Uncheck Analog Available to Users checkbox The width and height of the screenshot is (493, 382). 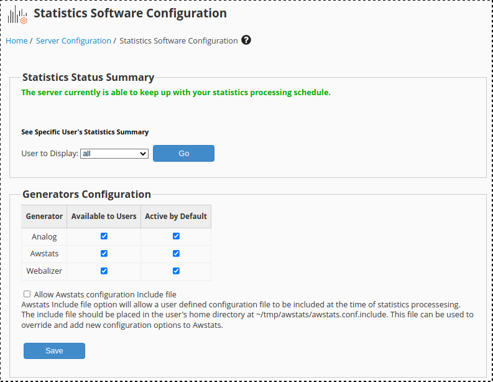click(104, 236)
